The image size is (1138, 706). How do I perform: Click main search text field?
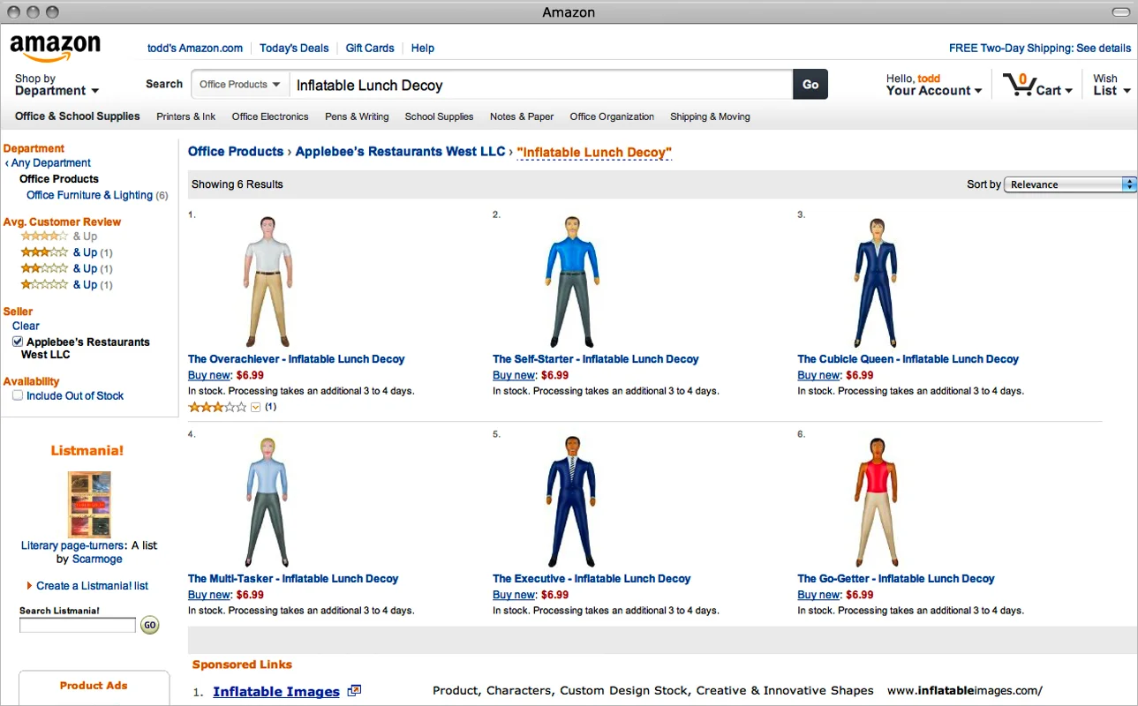540,85
